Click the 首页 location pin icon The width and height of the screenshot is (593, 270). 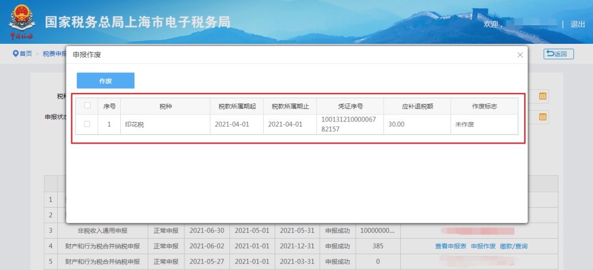point(16,54)
